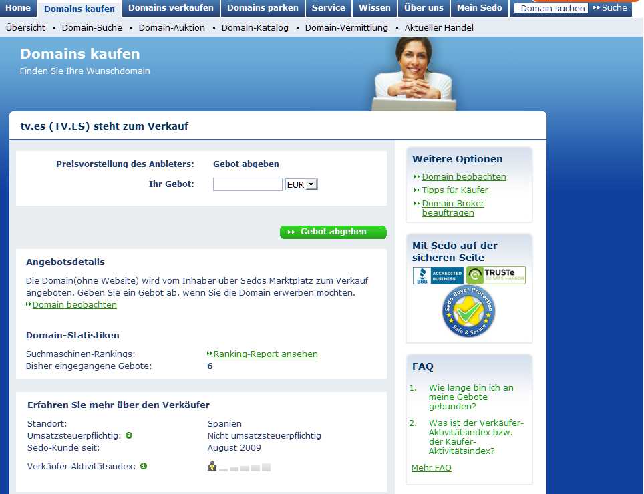The width and height of the screenshot is (644, 494).
Task: Click the Übersicht submenu item
Action: (26, 28)
